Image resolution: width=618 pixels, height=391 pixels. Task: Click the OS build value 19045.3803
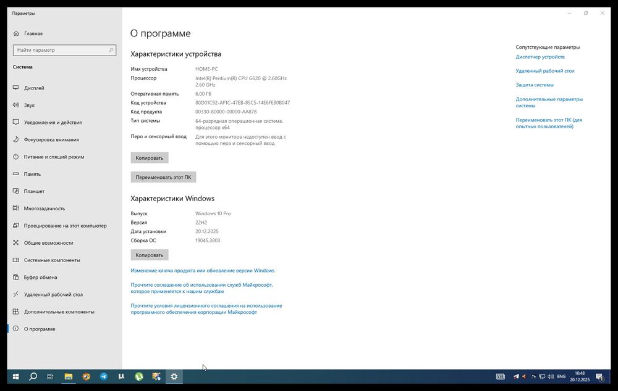[x=208, y=241]
